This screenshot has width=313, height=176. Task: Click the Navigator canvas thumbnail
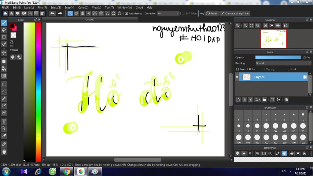click(274, 39)
